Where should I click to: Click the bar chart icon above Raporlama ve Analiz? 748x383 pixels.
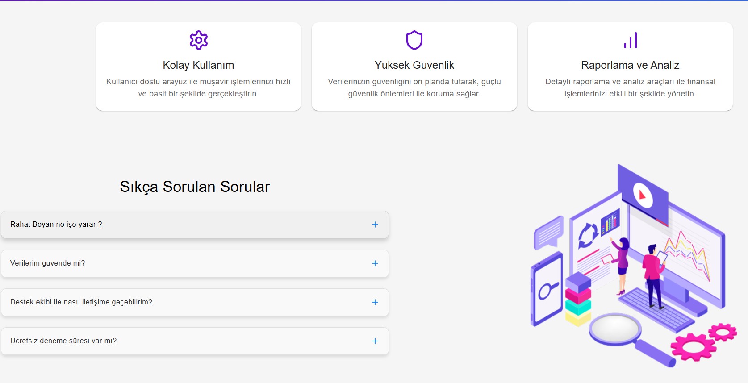(x=630, y=40)
